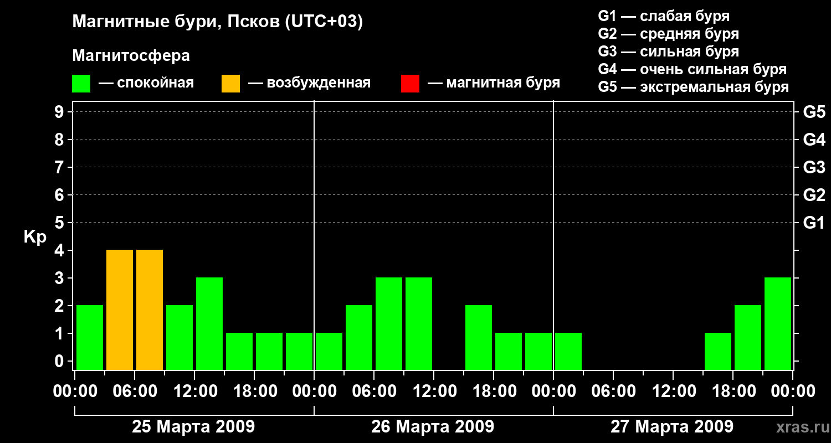
Task: Click the 'G1' tick label on the right axis
Action: [814, 223]
